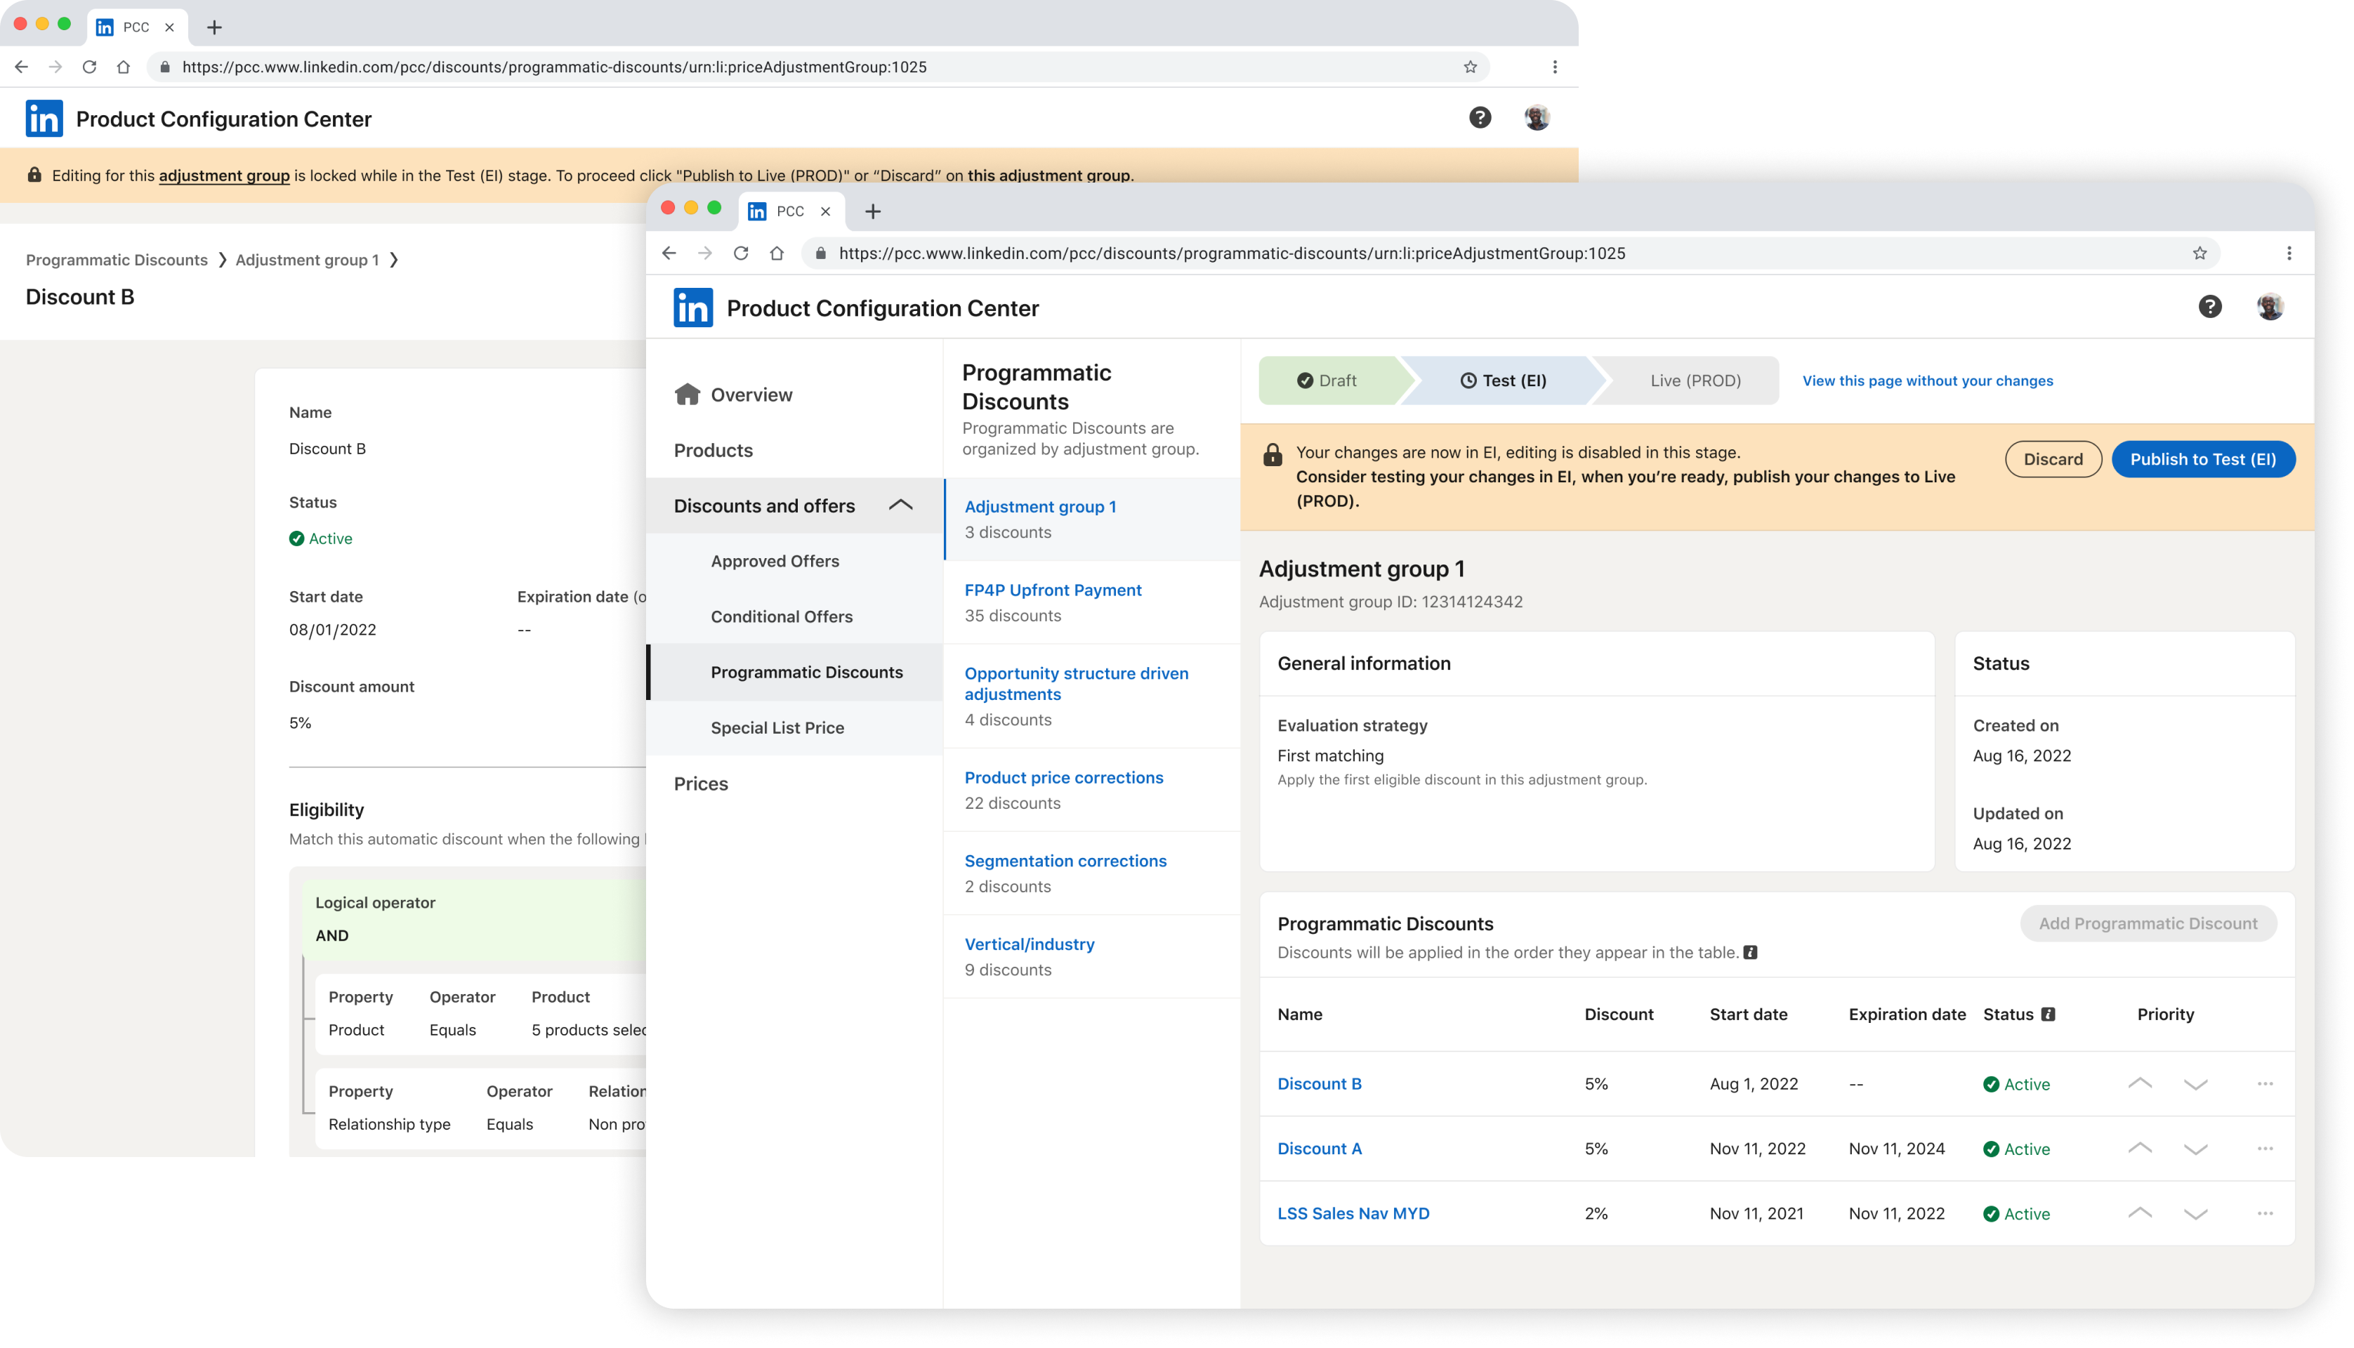Click the front browser URL address bar

click(1232, 253)
